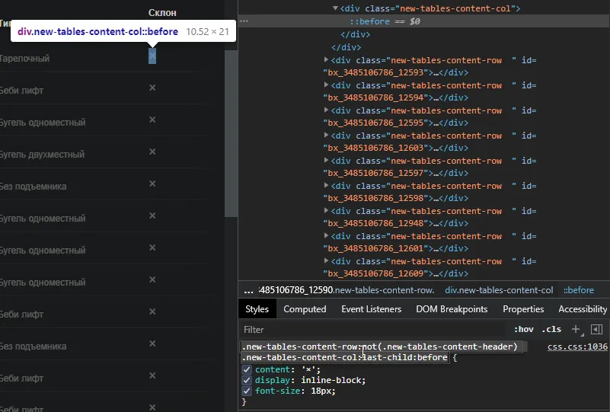610x412 pixels.
Task: Toggle the computed styles sidebar icon
Action: pyautogui.click(x=596, y=330)
